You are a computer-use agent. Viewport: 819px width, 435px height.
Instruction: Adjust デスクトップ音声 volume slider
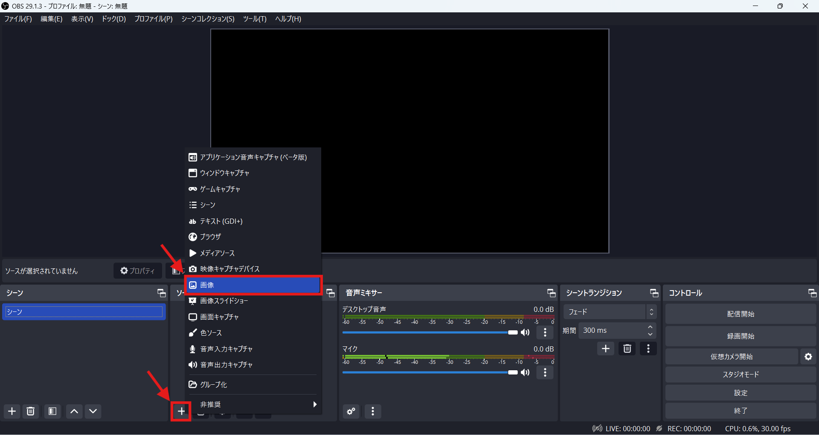click(x=430, y=332)
